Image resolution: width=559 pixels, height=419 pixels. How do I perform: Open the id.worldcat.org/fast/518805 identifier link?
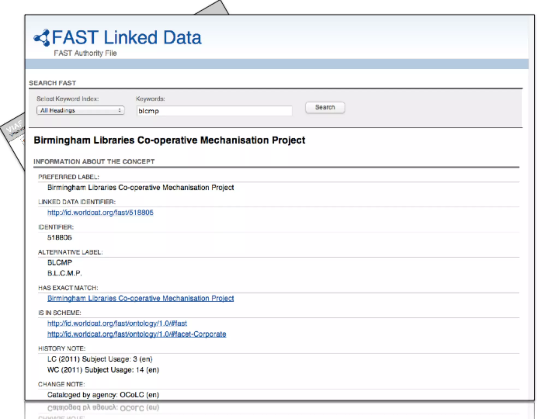point(100,213)
